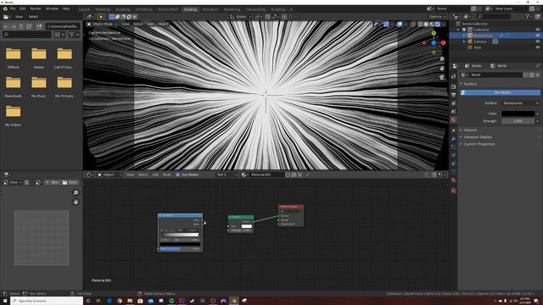The height and width of the screenshot is (305, 543).
Task: Click the file browser search field
Action: [x=27, y=35]
